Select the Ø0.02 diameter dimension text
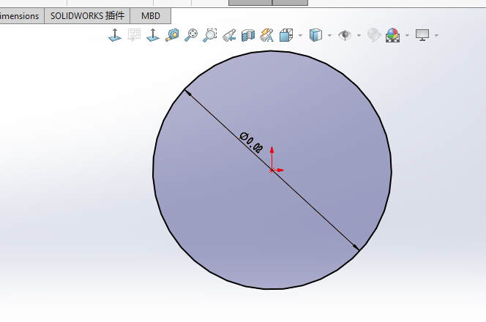The width and height of the screenshot is (486, 322). pos(251,143)
